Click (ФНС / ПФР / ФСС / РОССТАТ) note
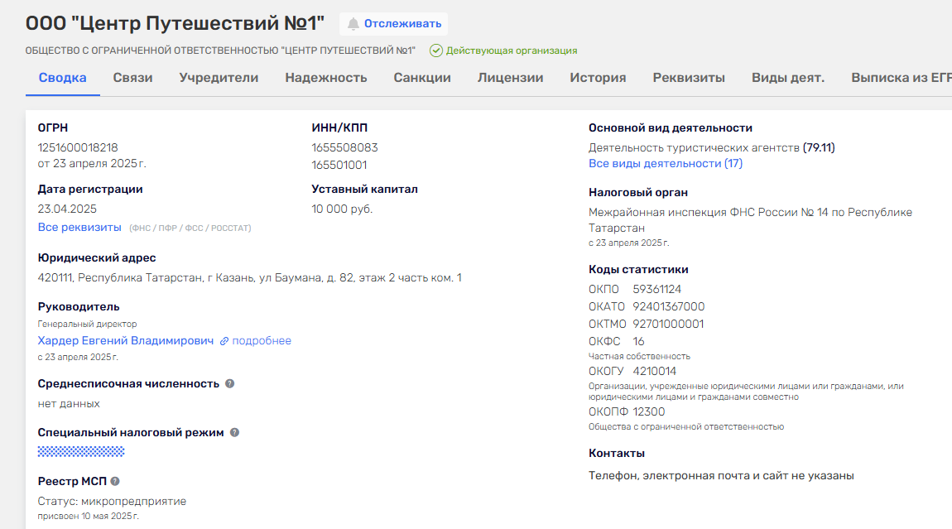This screenshot has height=529, width=952. point(190,228)
